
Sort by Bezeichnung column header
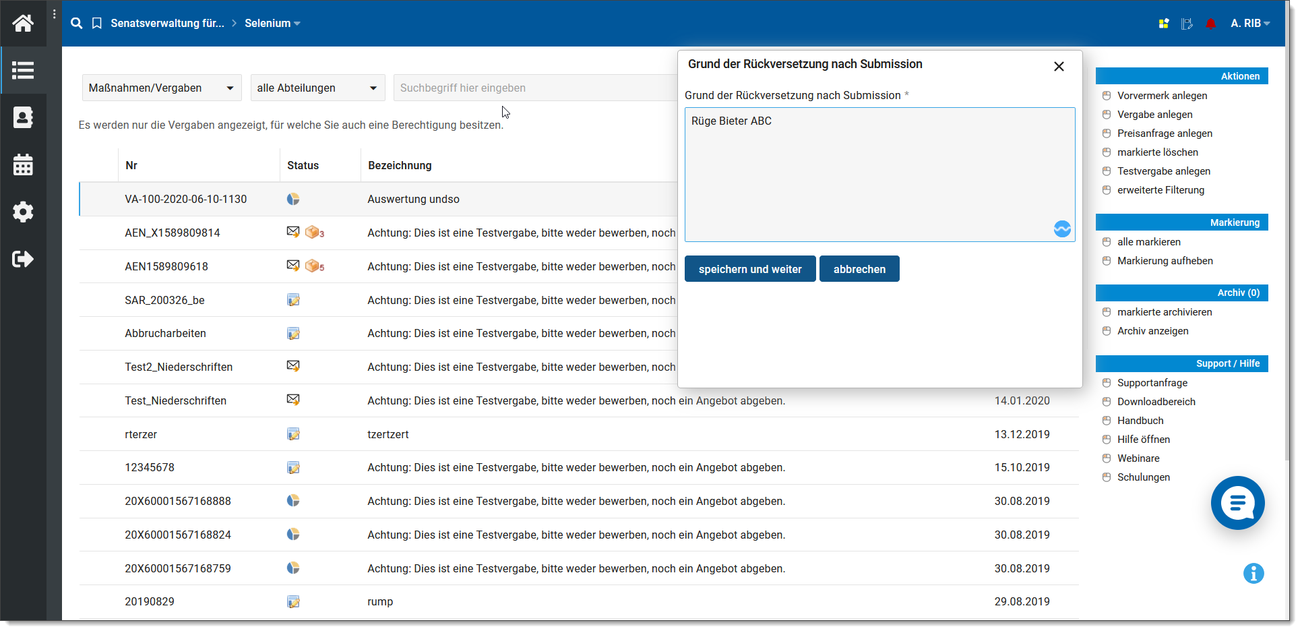(x=400, y=165)
